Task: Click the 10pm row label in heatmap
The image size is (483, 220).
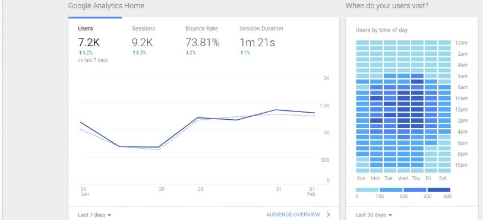Action: (x=461, y=165)
